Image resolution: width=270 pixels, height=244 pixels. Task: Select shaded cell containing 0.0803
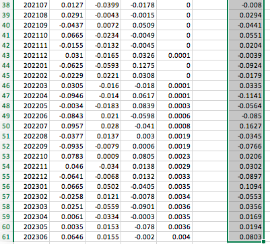click(246, 237)
